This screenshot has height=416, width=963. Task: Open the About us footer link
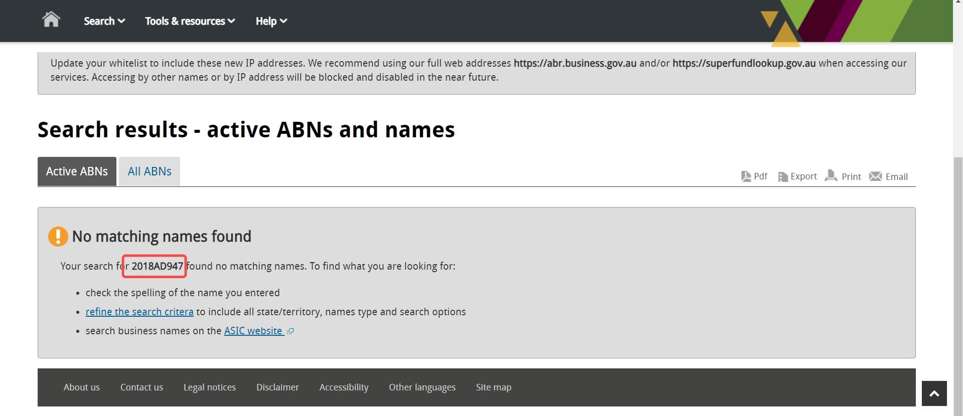[82, 387]
